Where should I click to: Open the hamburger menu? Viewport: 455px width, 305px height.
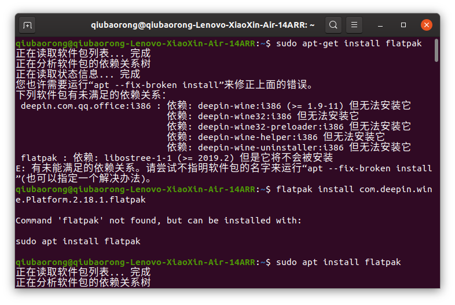[354, 25]
